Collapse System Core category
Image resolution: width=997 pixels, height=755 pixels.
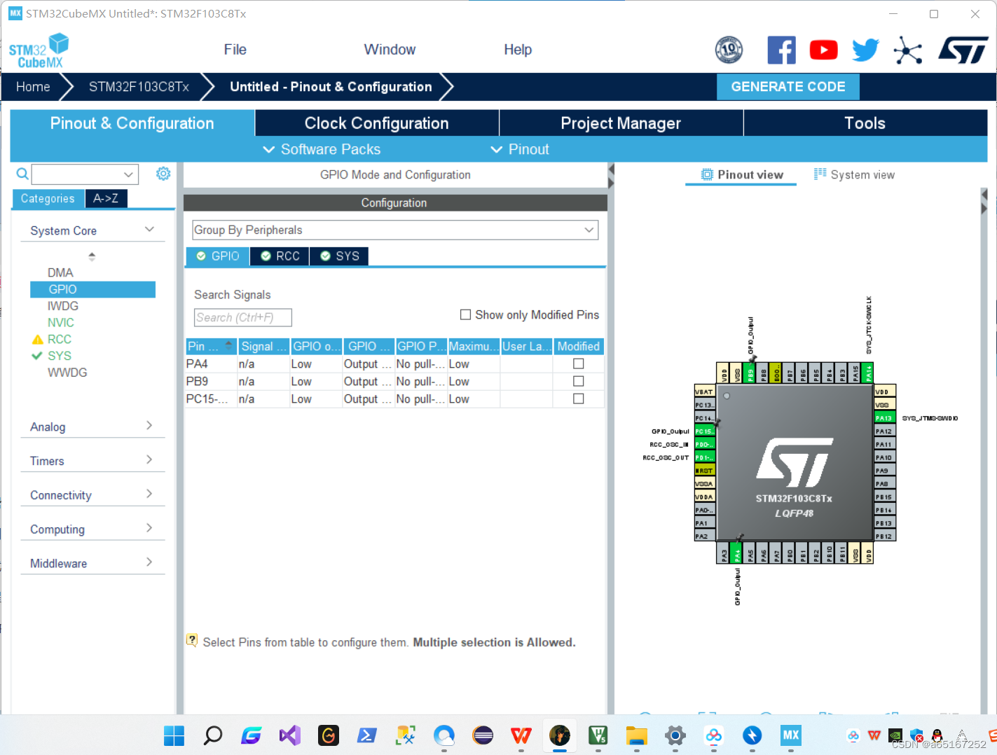pyautogui.click(x=149, y=230)
